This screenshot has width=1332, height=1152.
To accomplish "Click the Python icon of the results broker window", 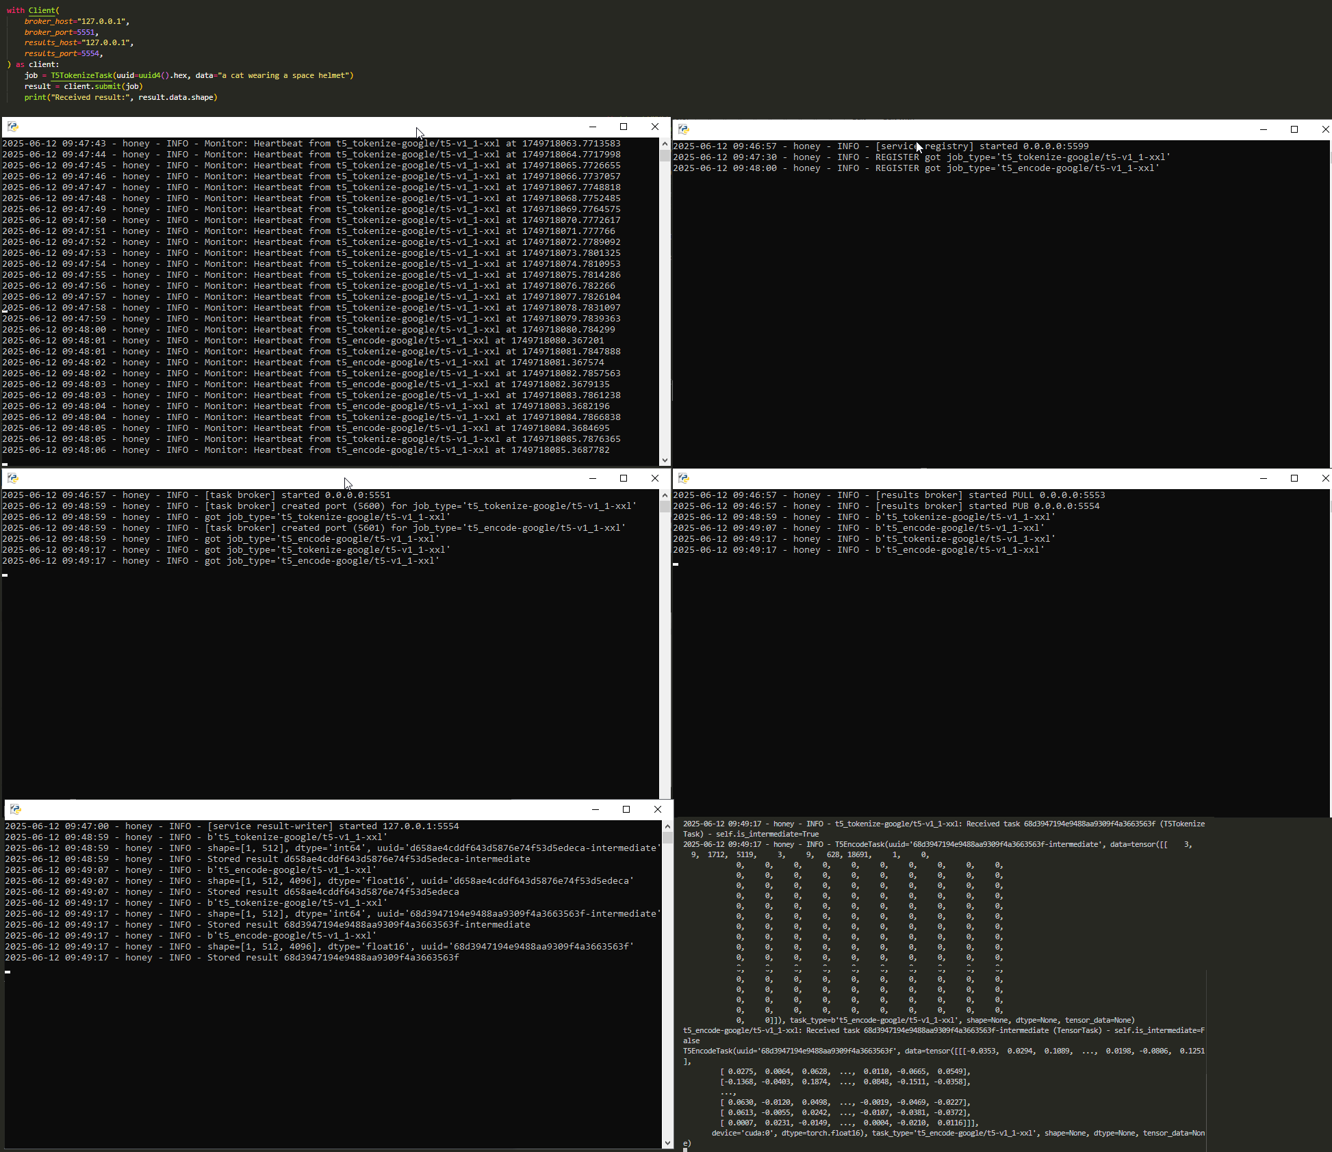I will [x=683, y=478].
